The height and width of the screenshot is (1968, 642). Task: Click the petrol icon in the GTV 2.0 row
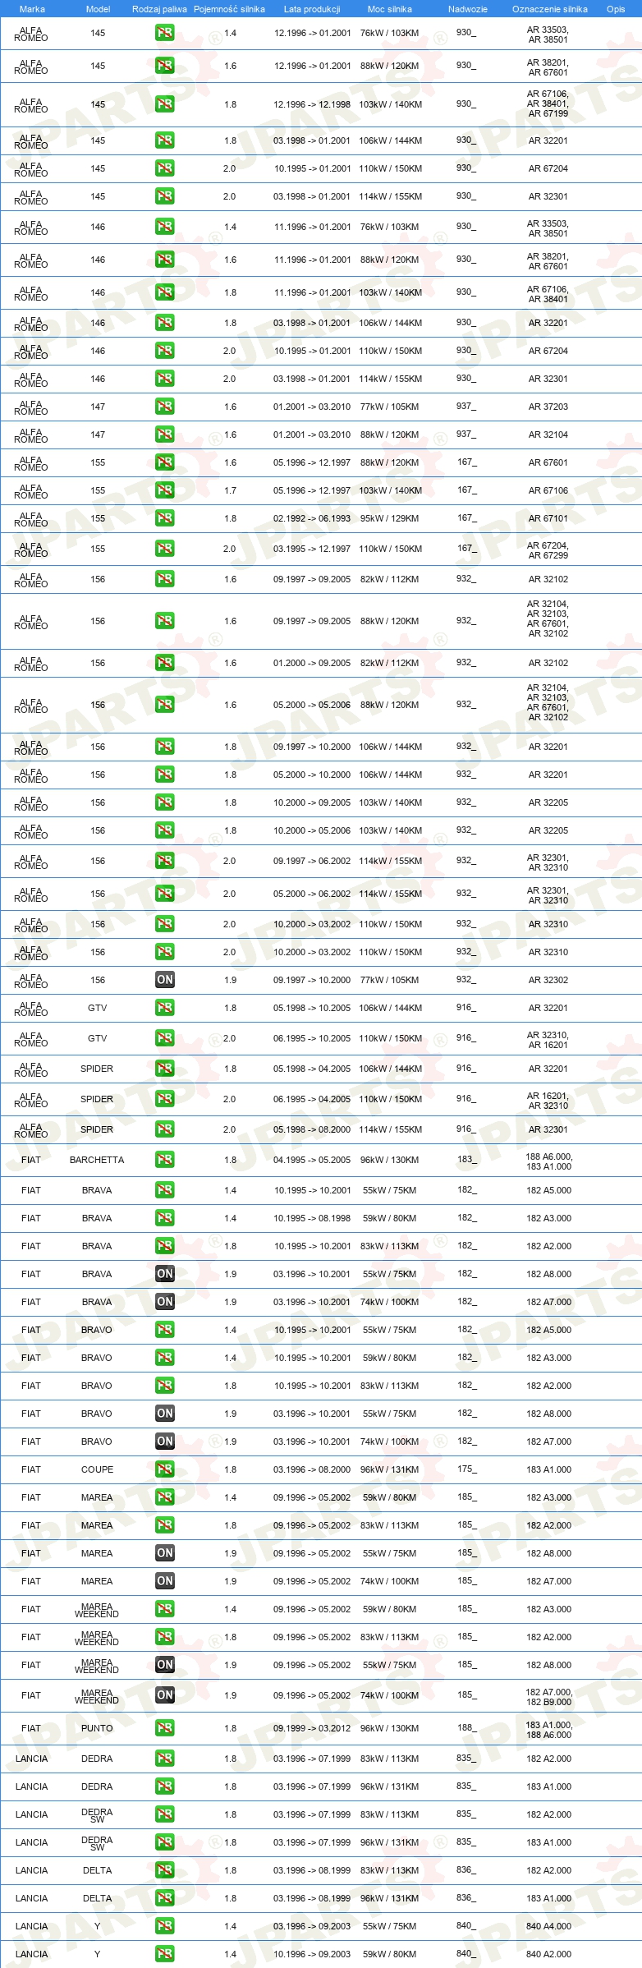[164, 1038]
